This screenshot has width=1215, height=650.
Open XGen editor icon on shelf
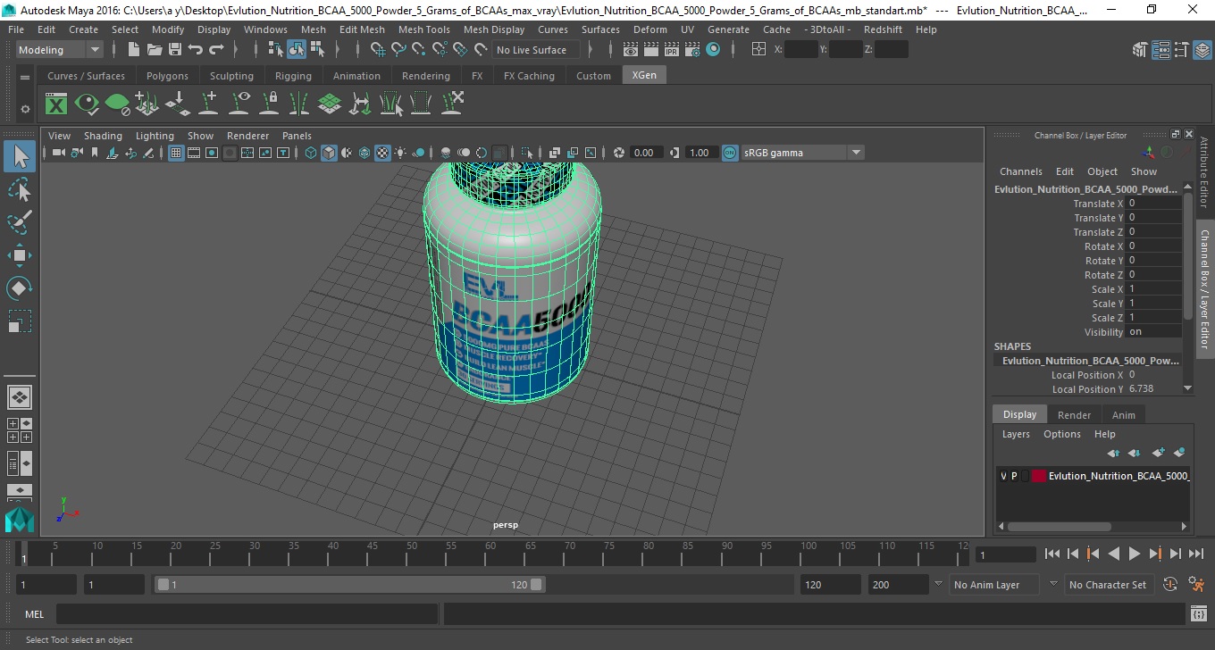point(56,104)
